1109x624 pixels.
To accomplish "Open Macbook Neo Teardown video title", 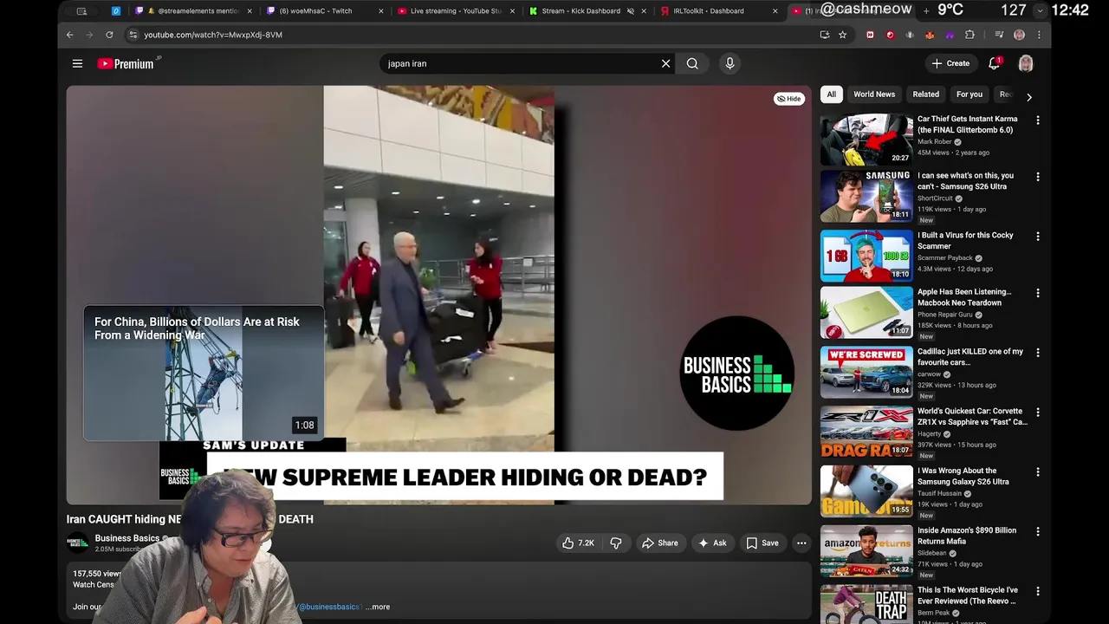I will [x=964, y=297].
